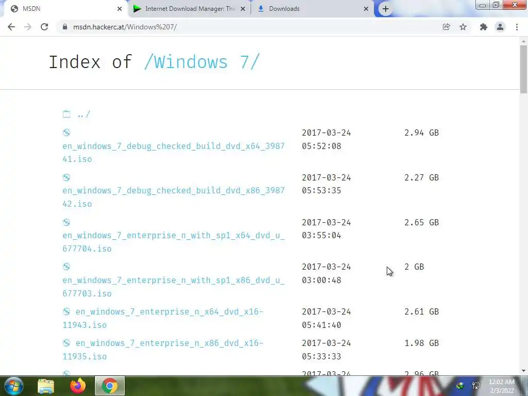528x396 pixels.
Task: Download en_windows_7_debug_checked_build_dvd_x86 iso
Action: point(173,197)
